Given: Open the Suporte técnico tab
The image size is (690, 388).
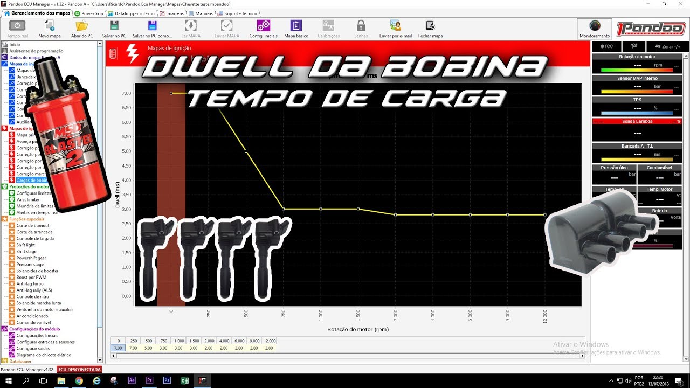Looking at the screenshot, I should click(x=237, y=13).
